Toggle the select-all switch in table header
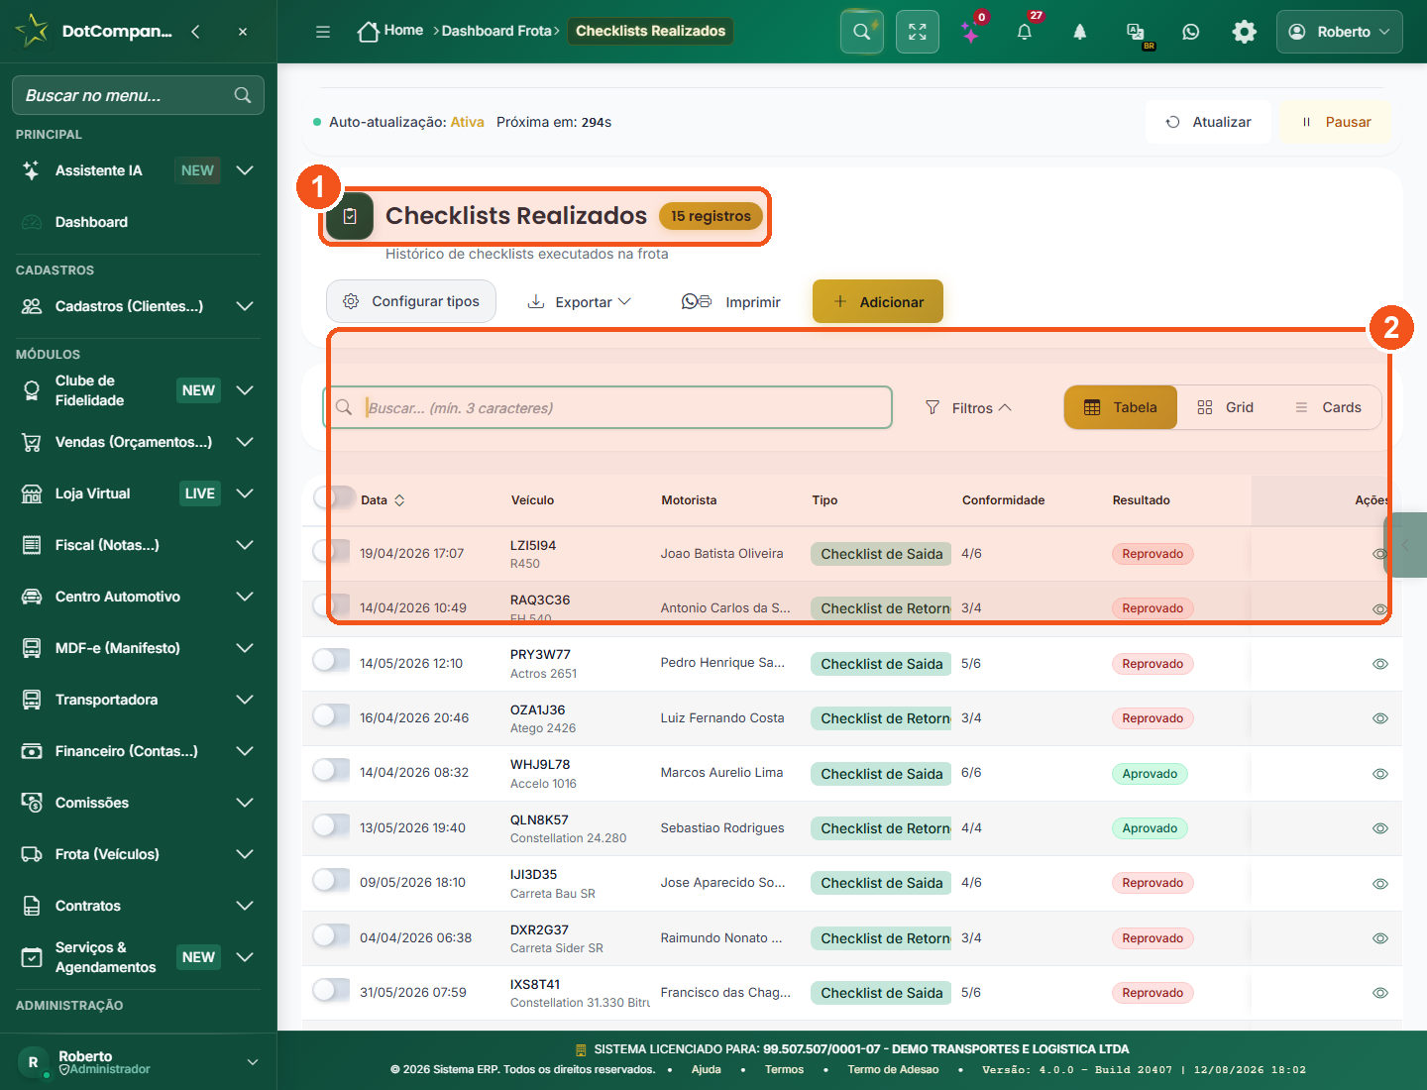 334,497
